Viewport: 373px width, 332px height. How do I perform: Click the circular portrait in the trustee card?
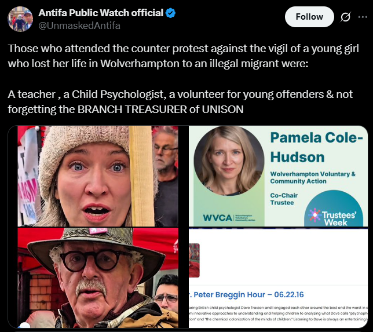point(229,160)
